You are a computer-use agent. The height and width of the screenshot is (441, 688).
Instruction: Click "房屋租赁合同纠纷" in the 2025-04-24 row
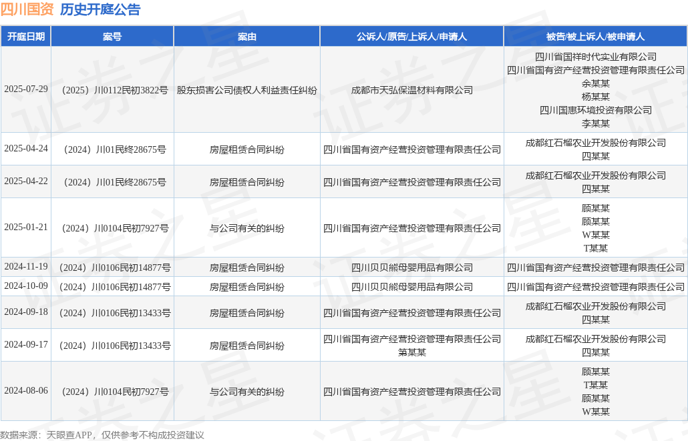[x=247, y=149]
